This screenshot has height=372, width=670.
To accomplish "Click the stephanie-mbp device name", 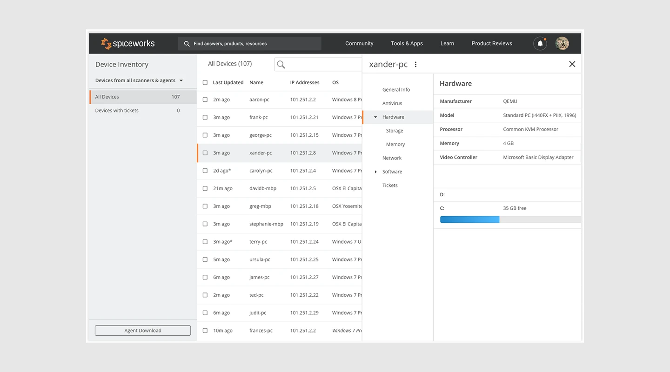I will [266, 224].
